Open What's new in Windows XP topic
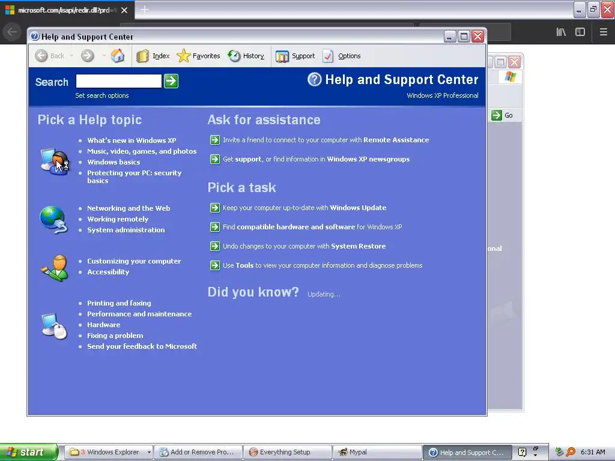615x461 pixels. (132, 140)
